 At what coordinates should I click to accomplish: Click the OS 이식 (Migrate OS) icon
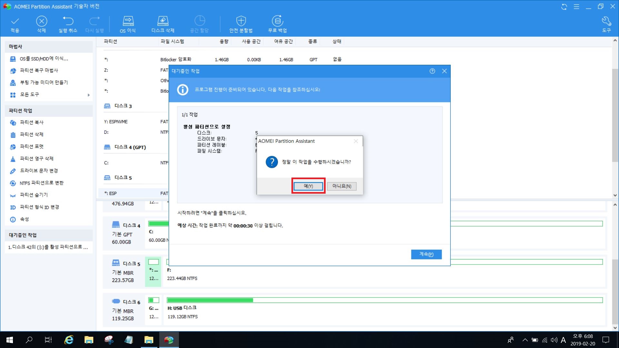tap(128, 24)
